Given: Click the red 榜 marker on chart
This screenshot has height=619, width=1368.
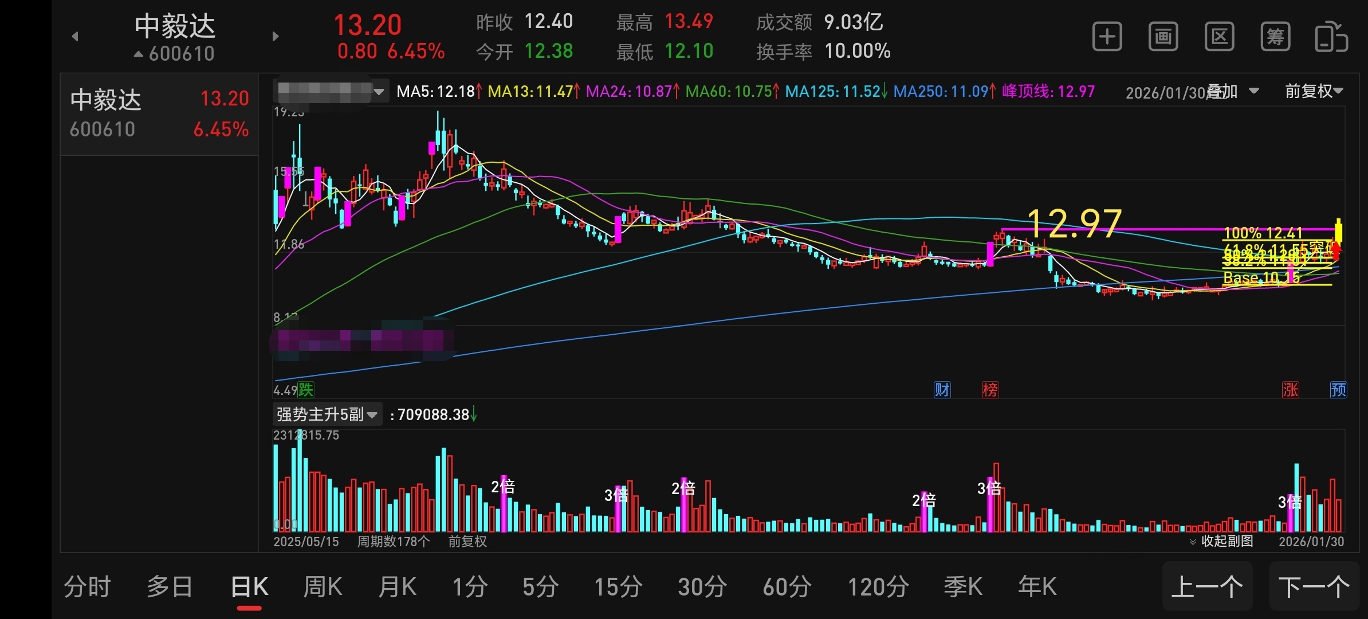Looking at the screenshot, I should click(x=990, y=390).
